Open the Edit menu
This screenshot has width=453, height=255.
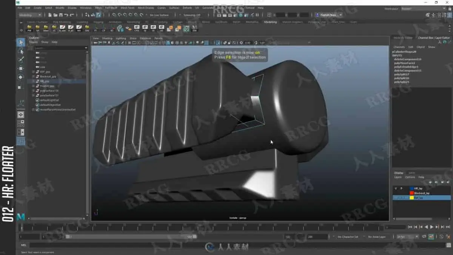click(28, 8)
